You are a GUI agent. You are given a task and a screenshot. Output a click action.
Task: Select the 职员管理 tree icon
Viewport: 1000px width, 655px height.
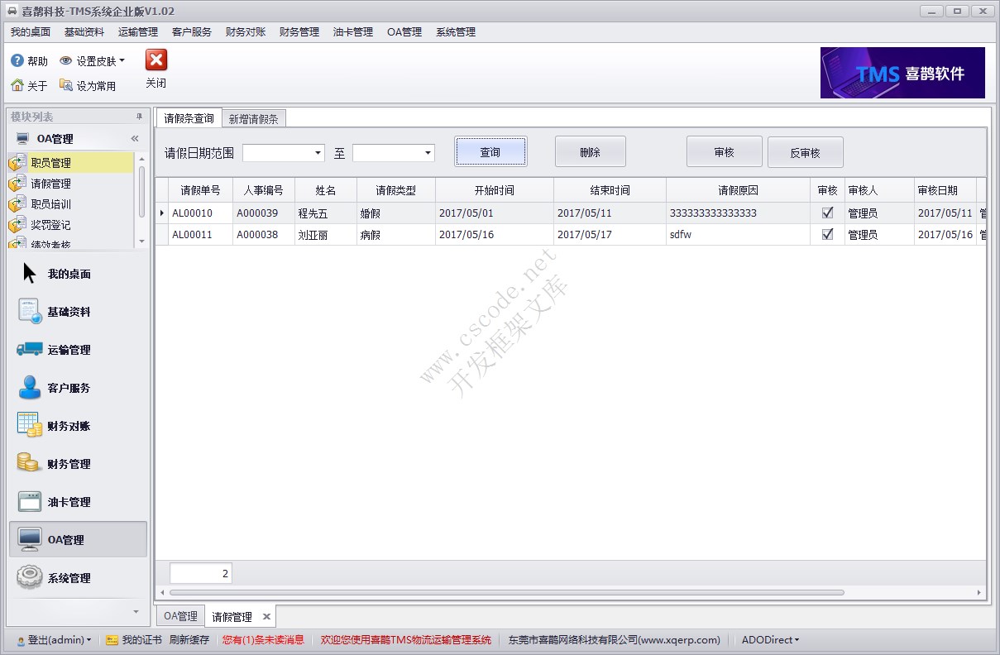click(17, 163)
